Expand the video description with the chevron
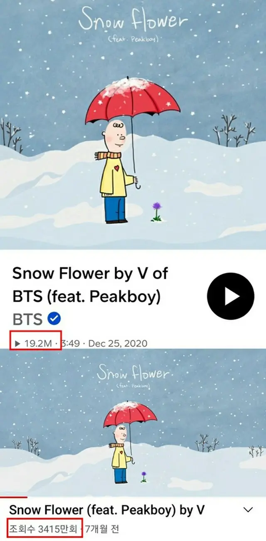Viewport: 266px width, 541px height. (248, 509)
